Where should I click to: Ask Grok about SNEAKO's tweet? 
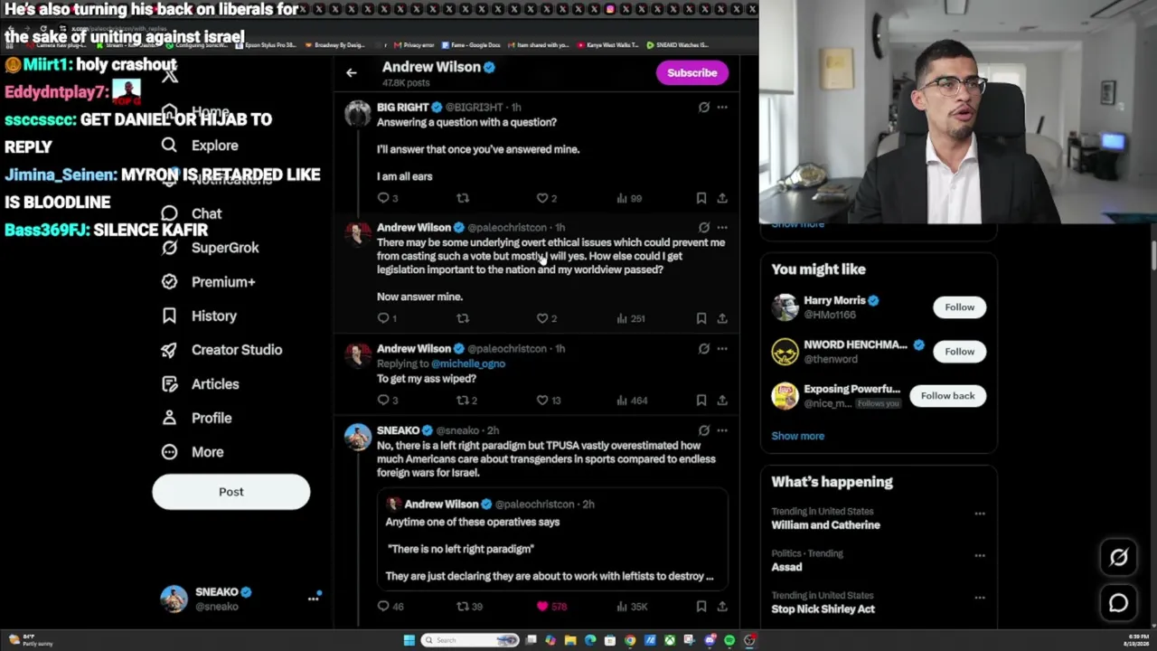[704, 430]
